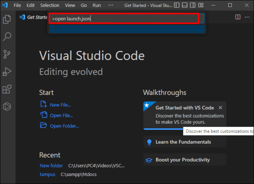The image size is (254, 184).
Task: Click the Open Folder... link
Action: pos(64,126)
